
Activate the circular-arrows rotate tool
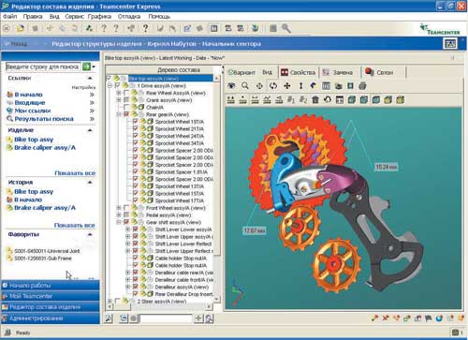pyautogui.click(x=273, y=85)
